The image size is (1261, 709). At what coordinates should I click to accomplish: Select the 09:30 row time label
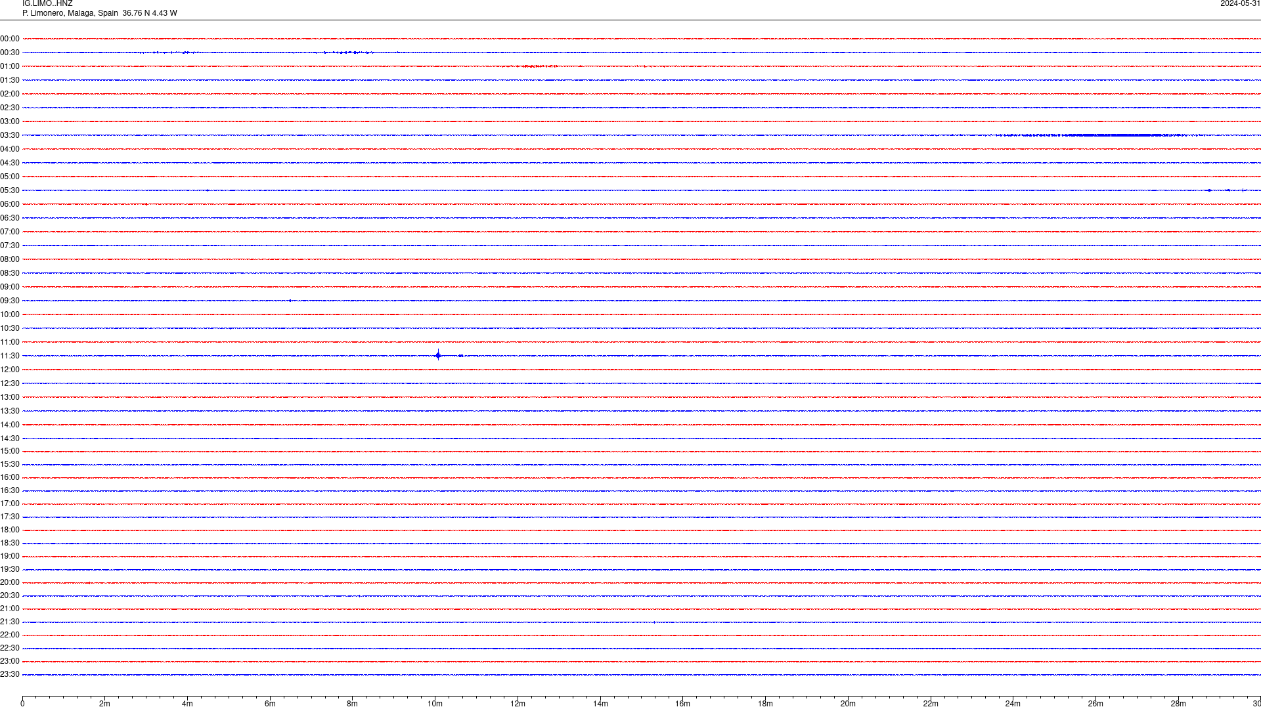tap(10, 301)
